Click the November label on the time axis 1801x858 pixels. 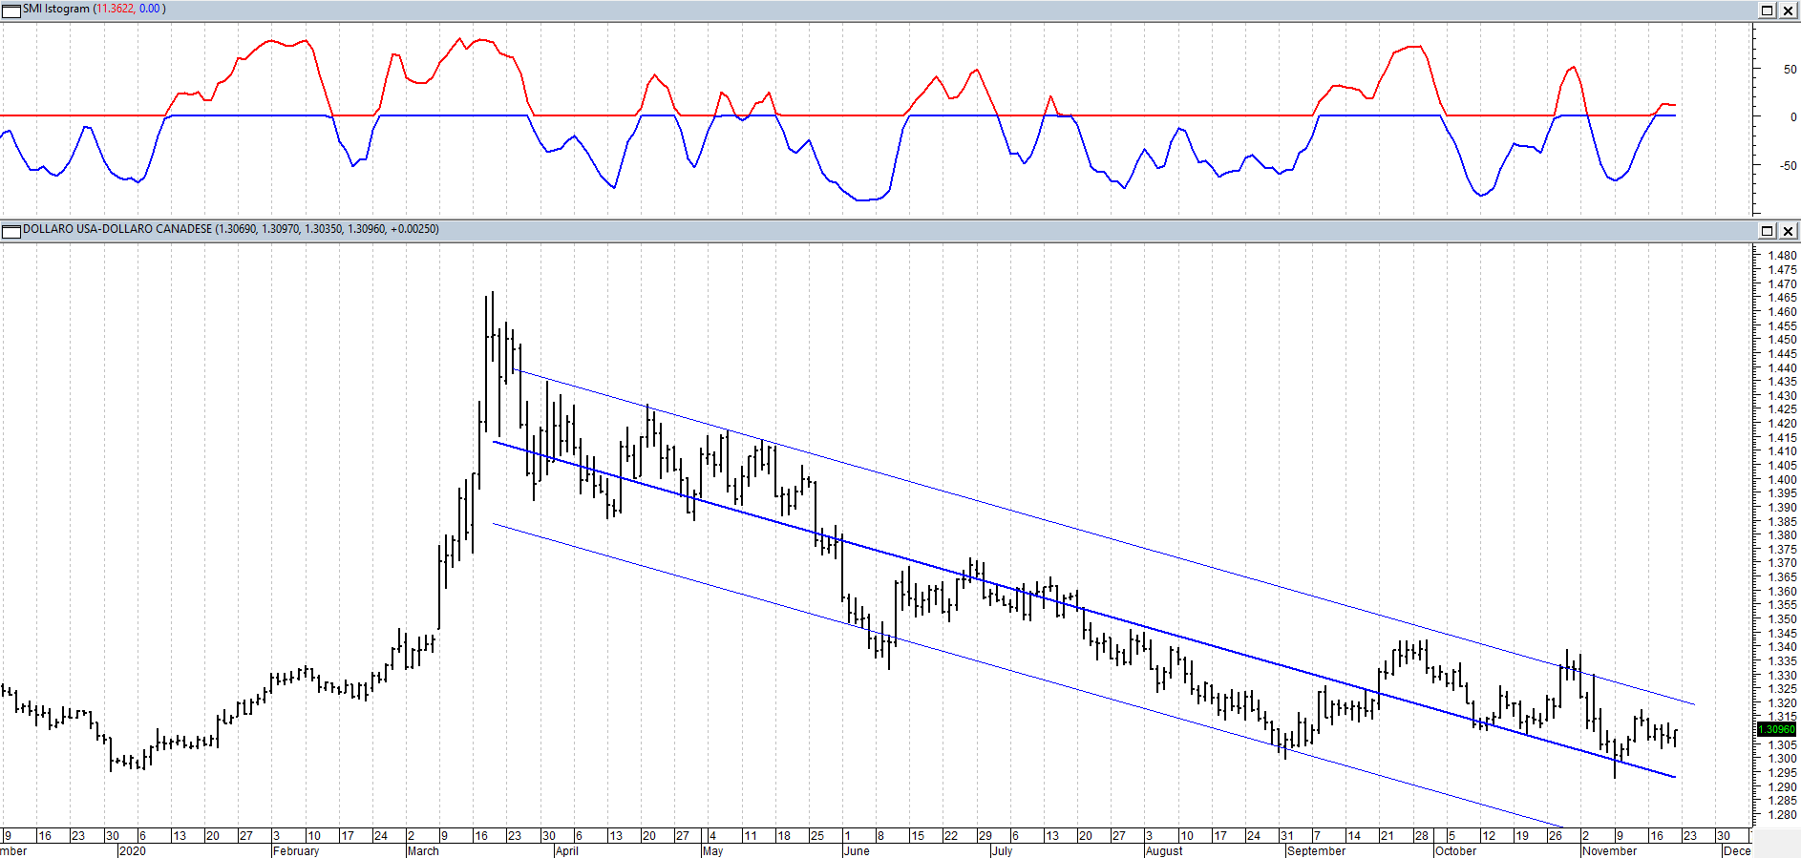[1609, 850]
